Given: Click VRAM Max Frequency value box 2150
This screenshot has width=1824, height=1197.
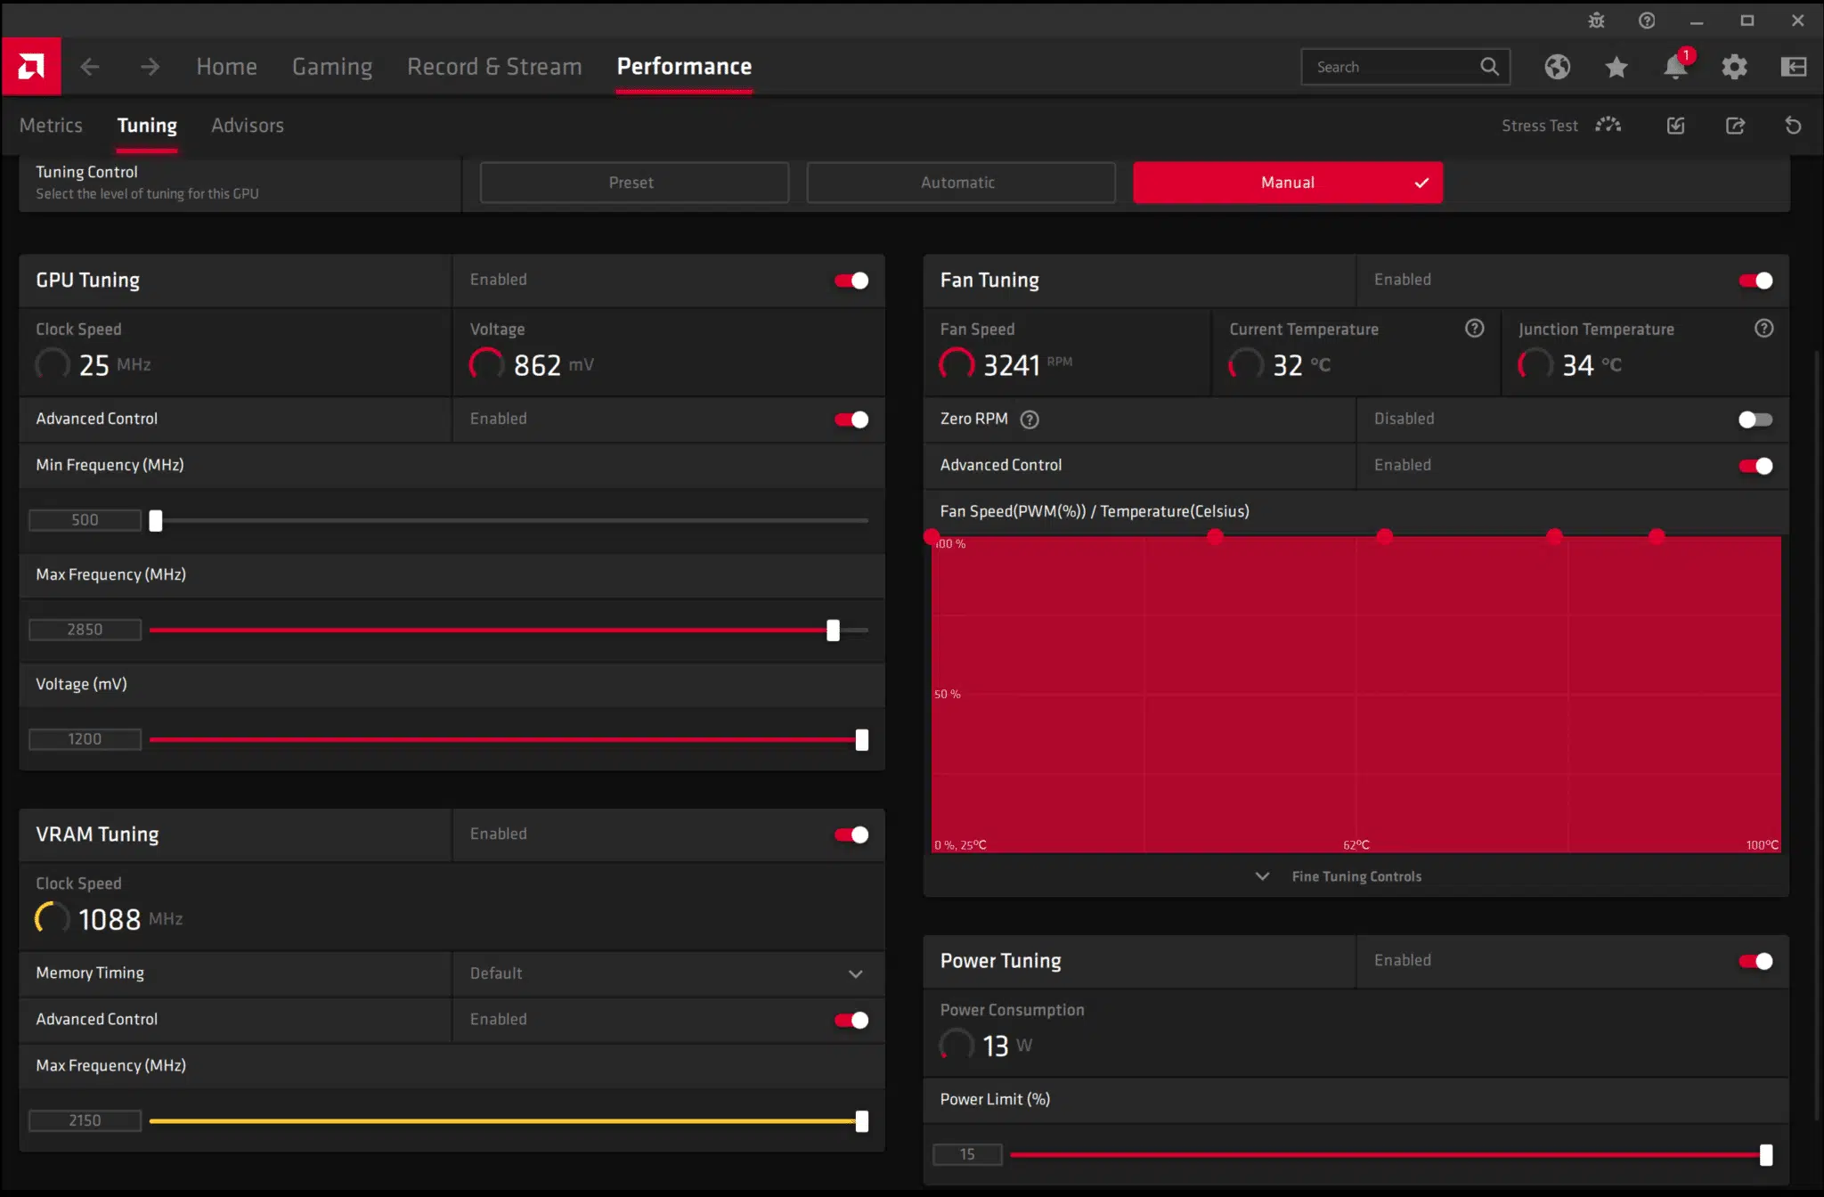Looking at the screenshot, I should click(85, 1120).
